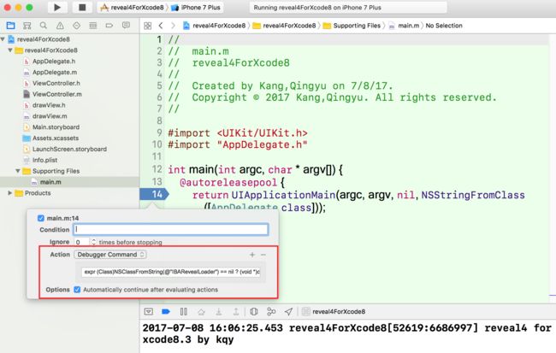
Task: Select Info.plist in navigator
Action: click(x=44, y=160)
